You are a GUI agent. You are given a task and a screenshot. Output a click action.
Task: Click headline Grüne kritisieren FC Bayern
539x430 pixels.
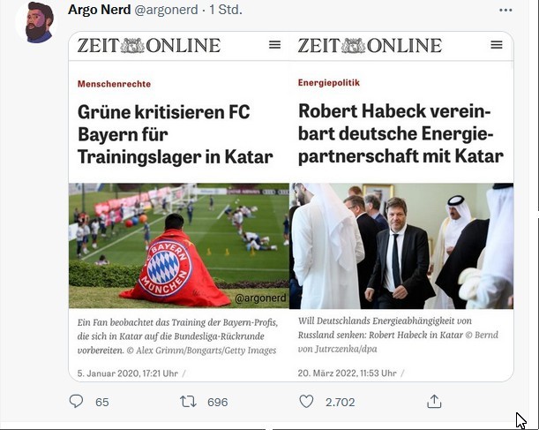tap(176, 134)
